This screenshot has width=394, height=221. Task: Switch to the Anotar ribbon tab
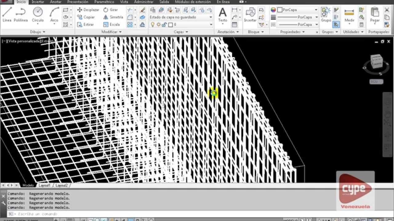tap(56, 2)
